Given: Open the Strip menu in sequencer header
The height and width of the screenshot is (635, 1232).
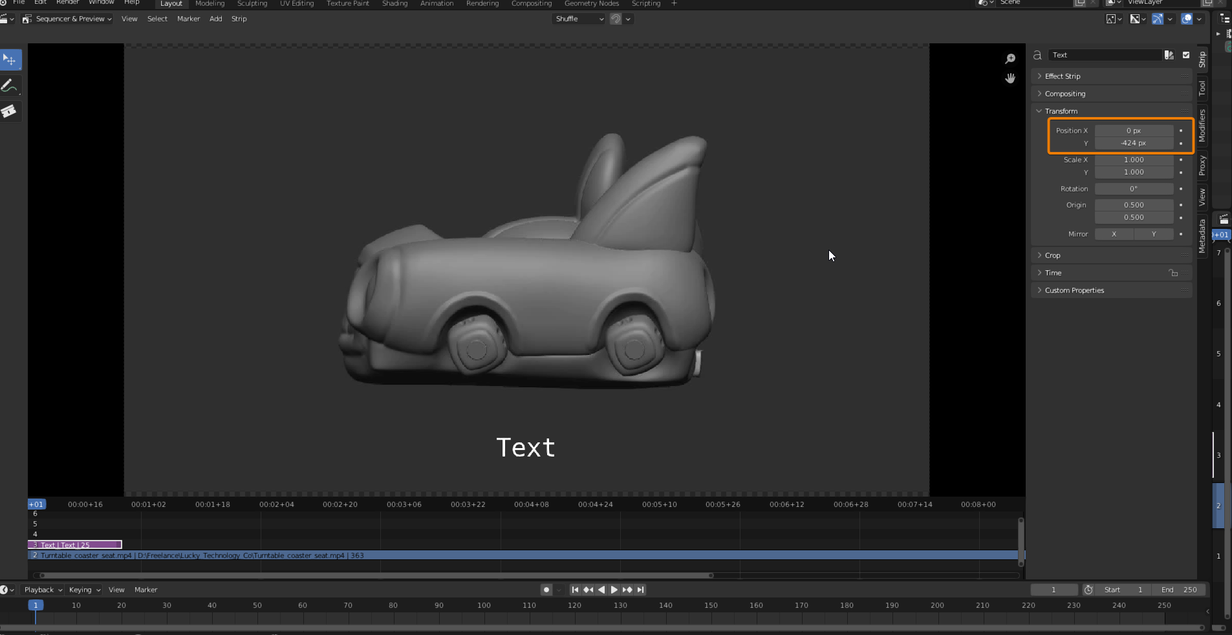Looking at the screenshot, I should (x=239, y=19).
